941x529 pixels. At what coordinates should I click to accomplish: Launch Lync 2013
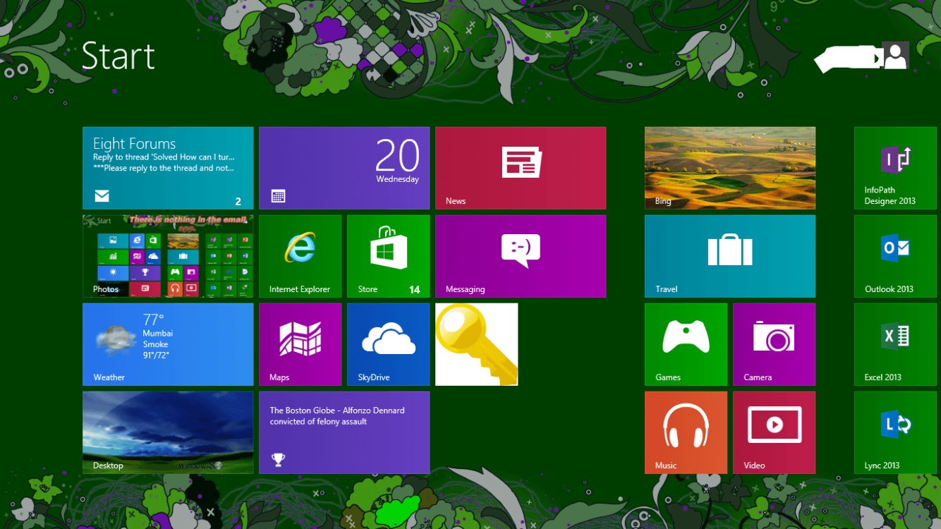click(895, 432)
